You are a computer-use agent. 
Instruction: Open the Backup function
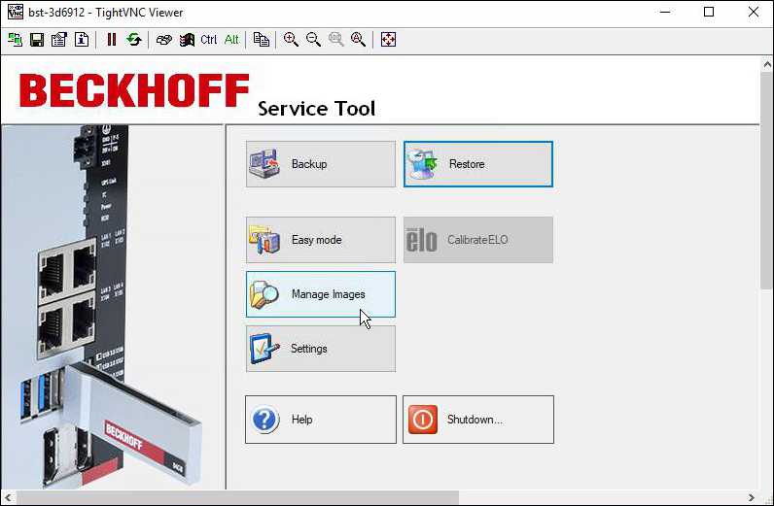pyautogui.click(x=321, y=164)
